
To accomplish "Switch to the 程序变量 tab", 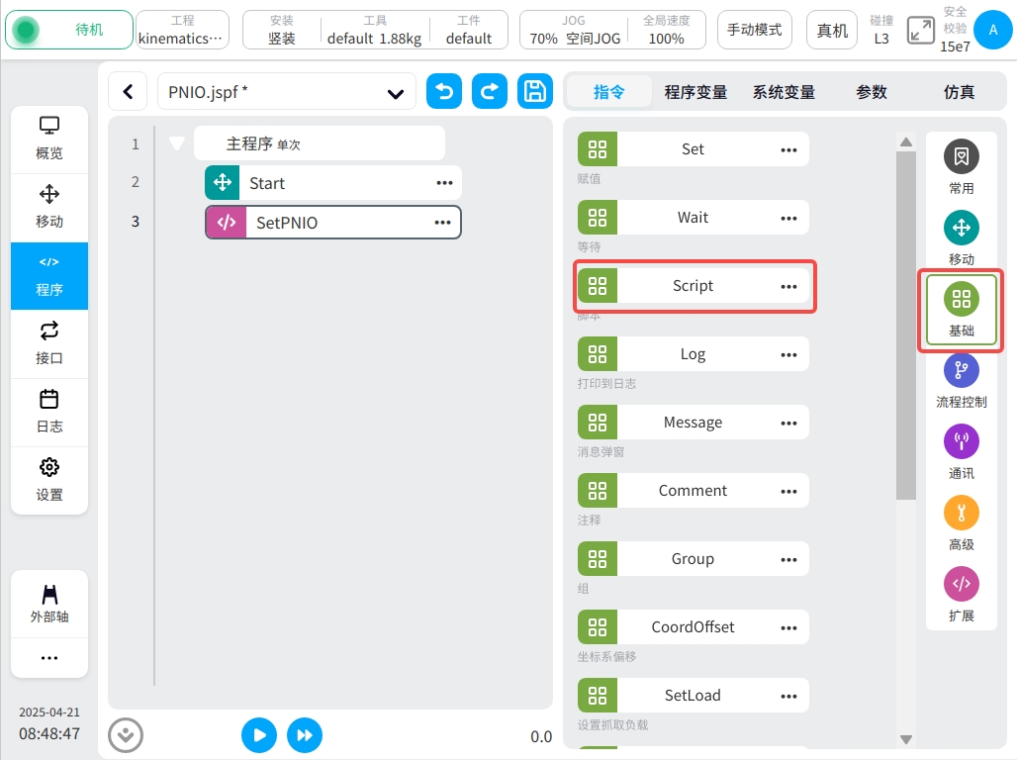I will pos(695,92).
